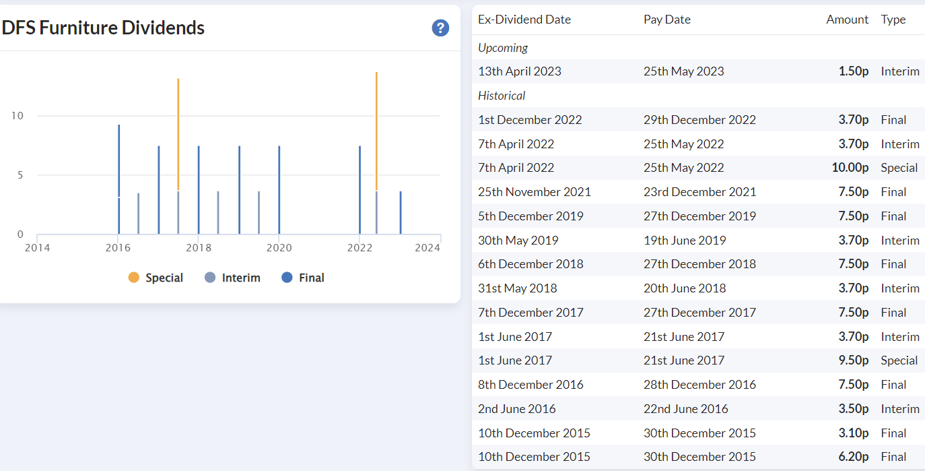The height and width of the screenshot is (471, 925).
Task: Open the help question mark icon
Action: pyautogui.click(x=440, y=28)
